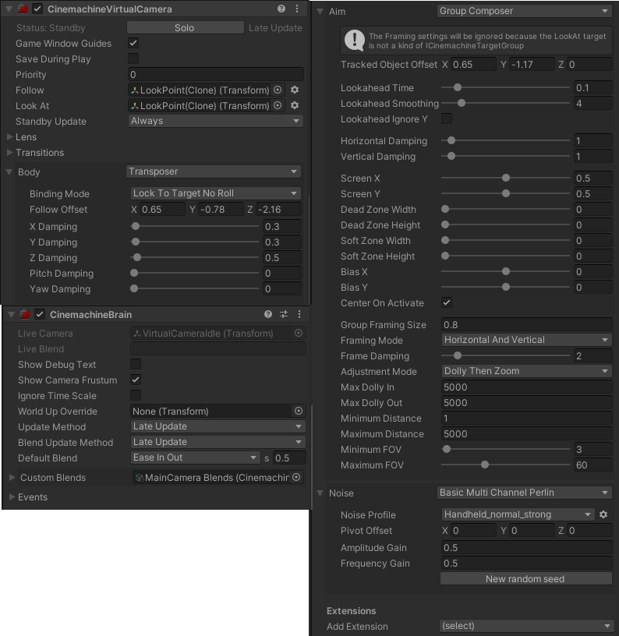Open object picker for Live Camera field
Screen dimensions: 619x636
click(x=298, y=333)
